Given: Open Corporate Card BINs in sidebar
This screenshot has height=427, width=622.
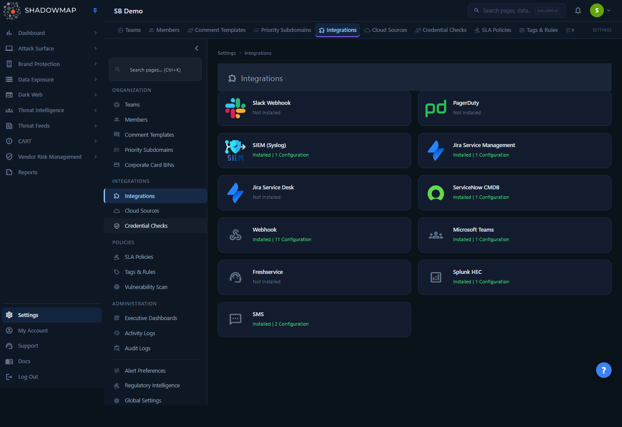Looking at the screenshot, I should 155,165.
